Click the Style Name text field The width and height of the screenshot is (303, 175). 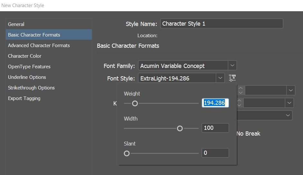click(222, 24)
